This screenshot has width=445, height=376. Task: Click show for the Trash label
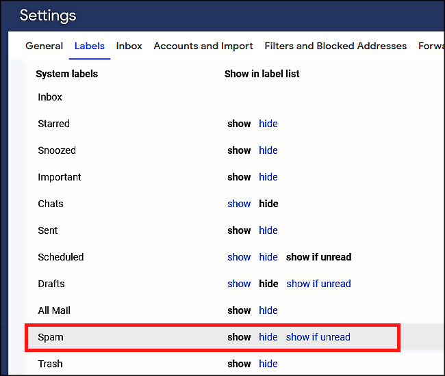(239, 364)
